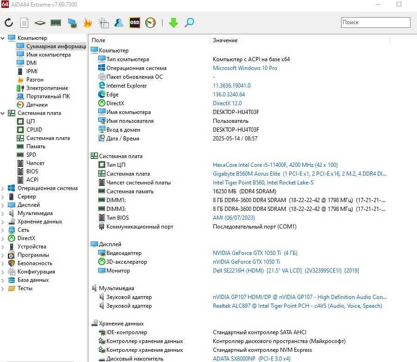Select BIOS in the tree

pyautogui.click(x=32, y=171)
